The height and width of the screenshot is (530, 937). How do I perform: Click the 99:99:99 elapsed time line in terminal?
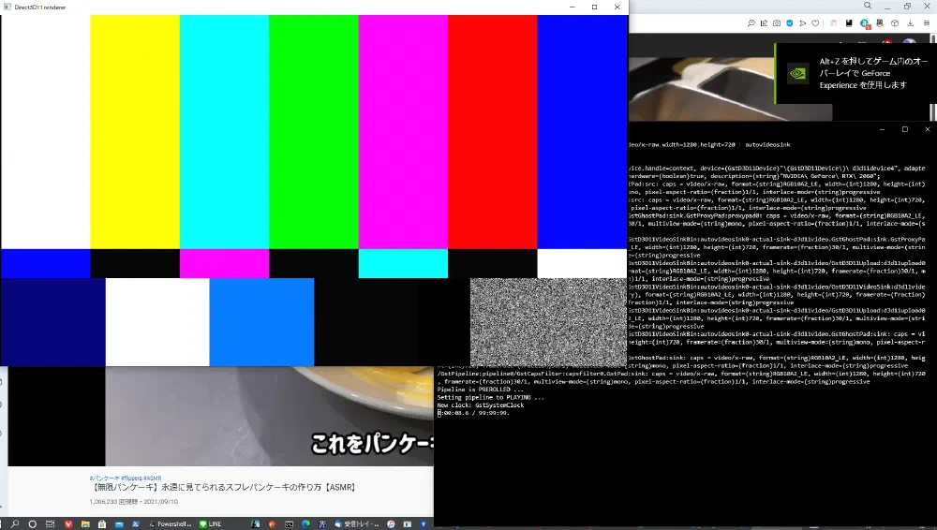(x=473, y=413)
